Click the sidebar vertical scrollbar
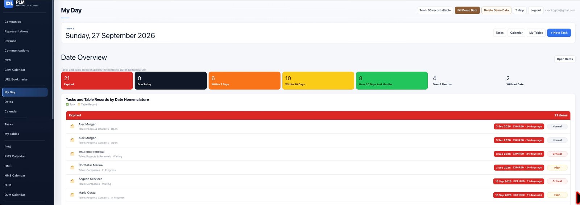This screenshot has height=205, width=580. (x=53, y=60)
